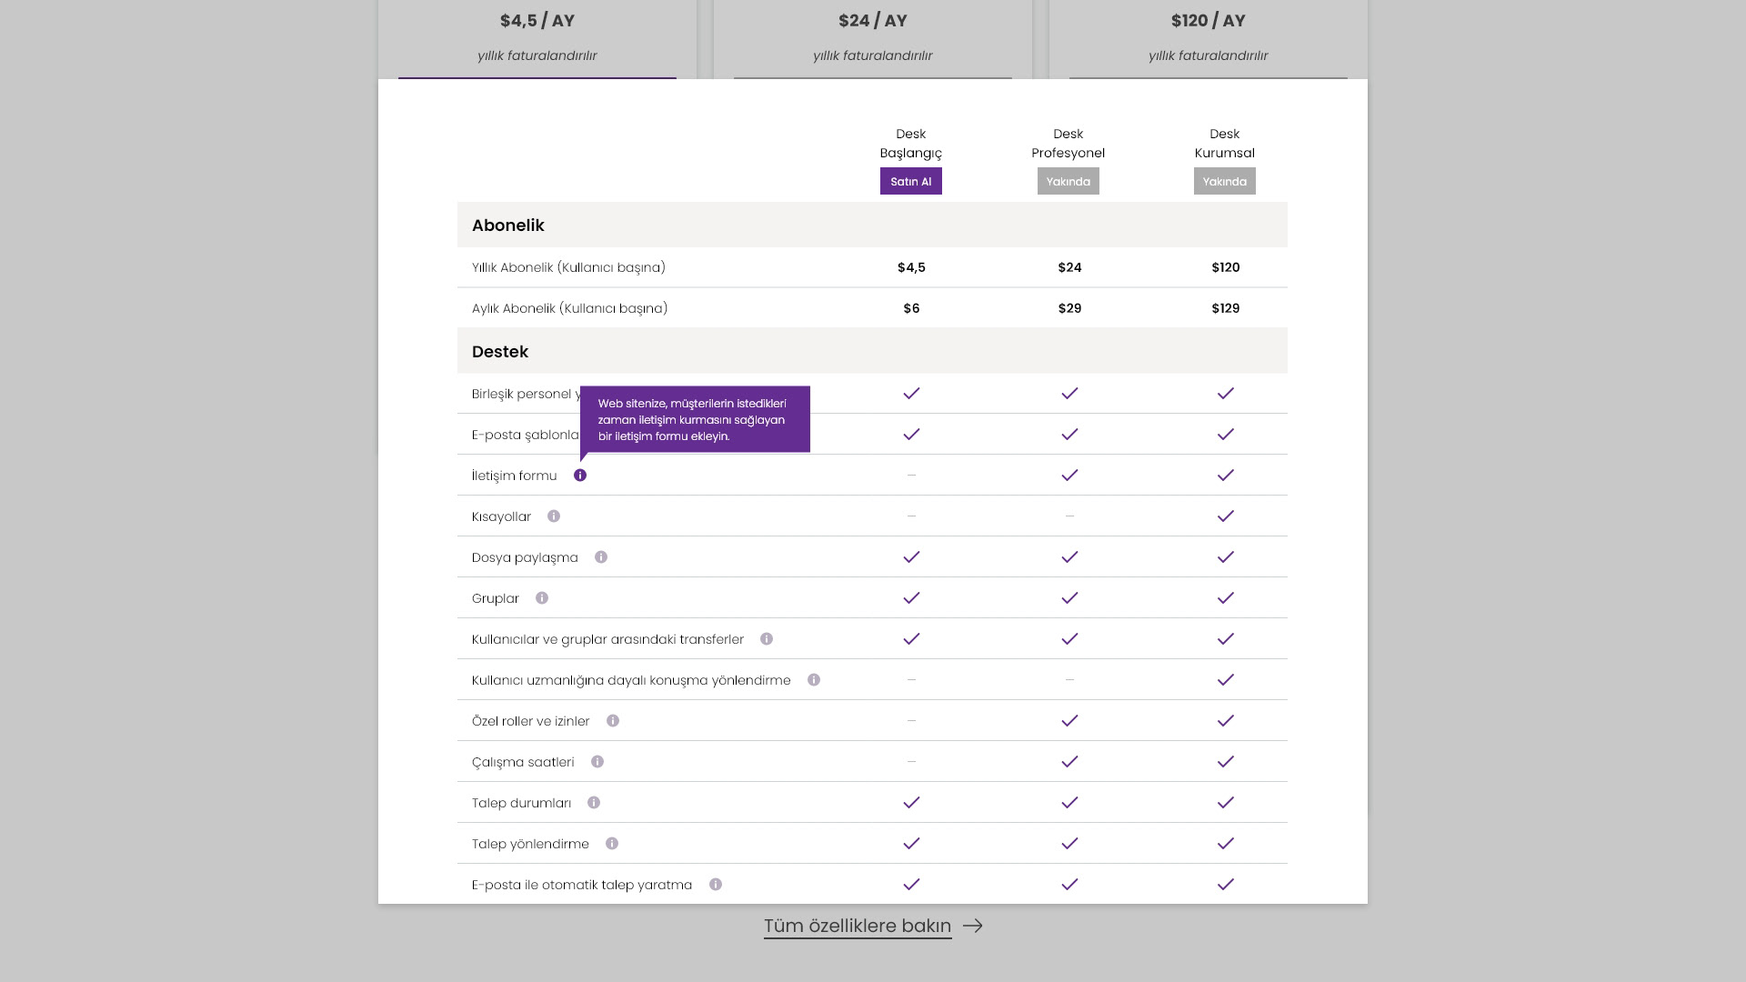This screenshot has width=1746, height=982.
Task: Click Yakında button under Desk Profesyonel
Action: pyautogui.click(x=1068, y=181)
